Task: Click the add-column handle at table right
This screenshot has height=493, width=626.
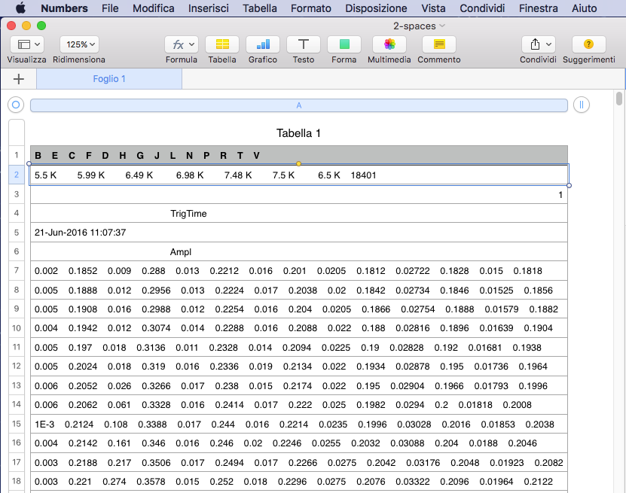Action: point(581,105)
